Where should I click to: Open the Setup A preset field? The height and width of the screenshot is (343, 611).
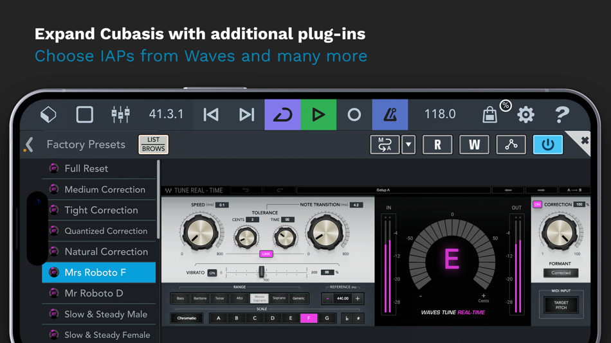[393, 190]
